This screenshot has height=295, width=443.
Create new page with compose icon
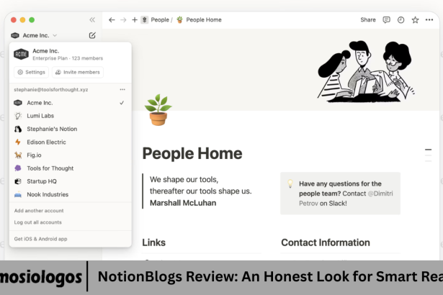(x=92, y=35)
